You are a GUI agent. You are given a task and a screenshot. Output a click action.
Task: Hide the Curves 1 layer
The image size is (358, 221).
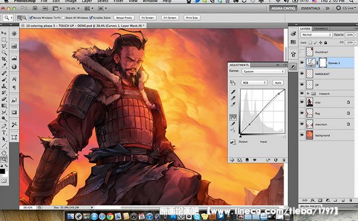[x=302, y=62]
